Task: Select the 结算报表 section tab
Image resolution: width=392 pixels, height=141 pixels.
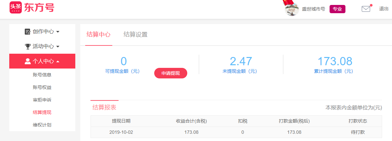Action: tap(104, 107)
